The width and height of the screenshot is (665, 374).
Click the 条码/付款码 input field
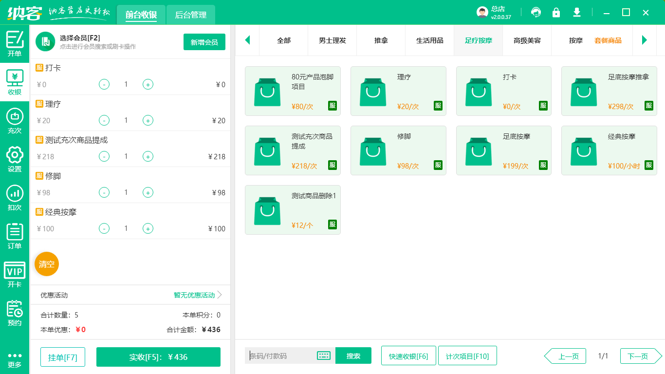(x=277, y=355)
